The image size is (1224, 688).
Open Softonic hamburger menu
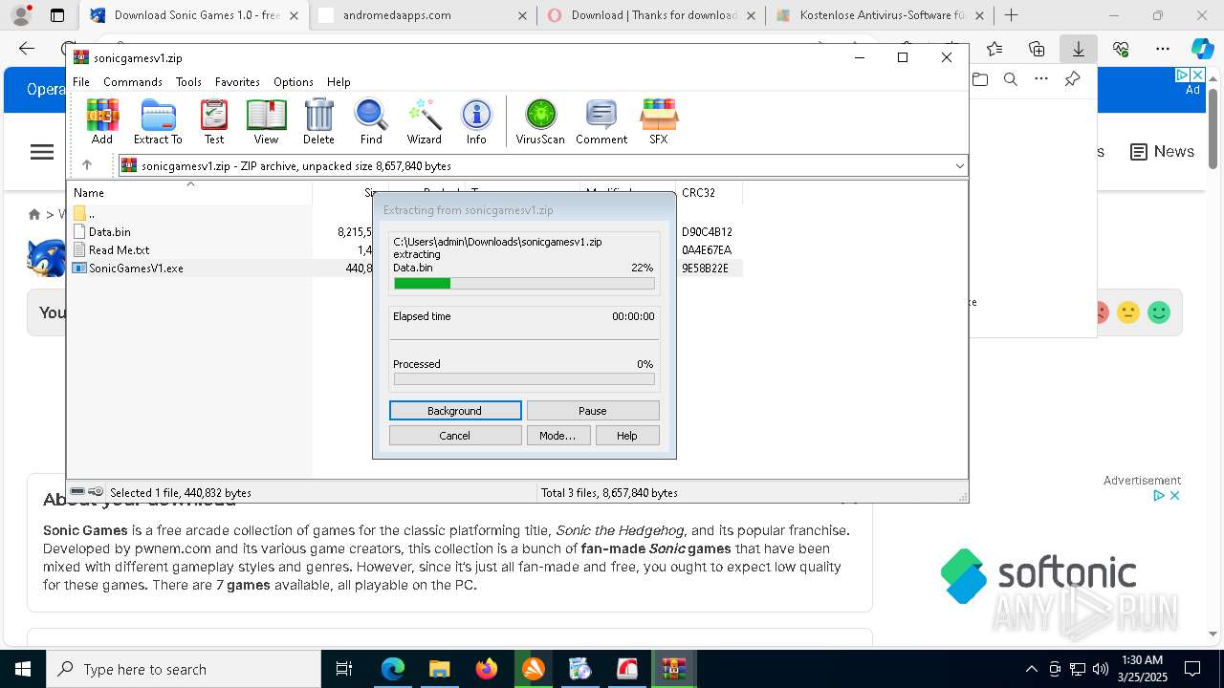(42, 152)
